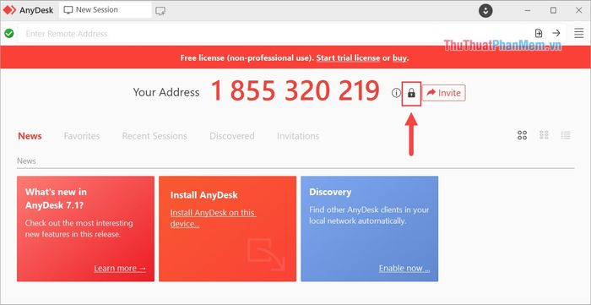
Task: Click the buy link in banner
Action: coord(400,57)
